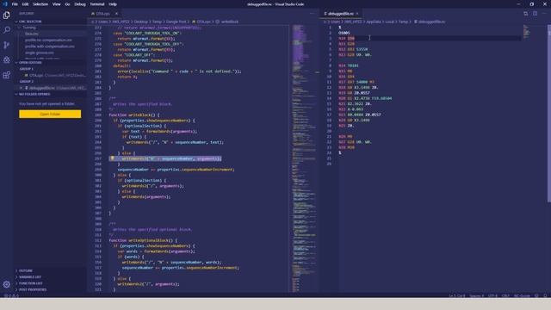
Task: Click line 312 function writeOptionalBlock() in the editor
Action: click(143, 240)
